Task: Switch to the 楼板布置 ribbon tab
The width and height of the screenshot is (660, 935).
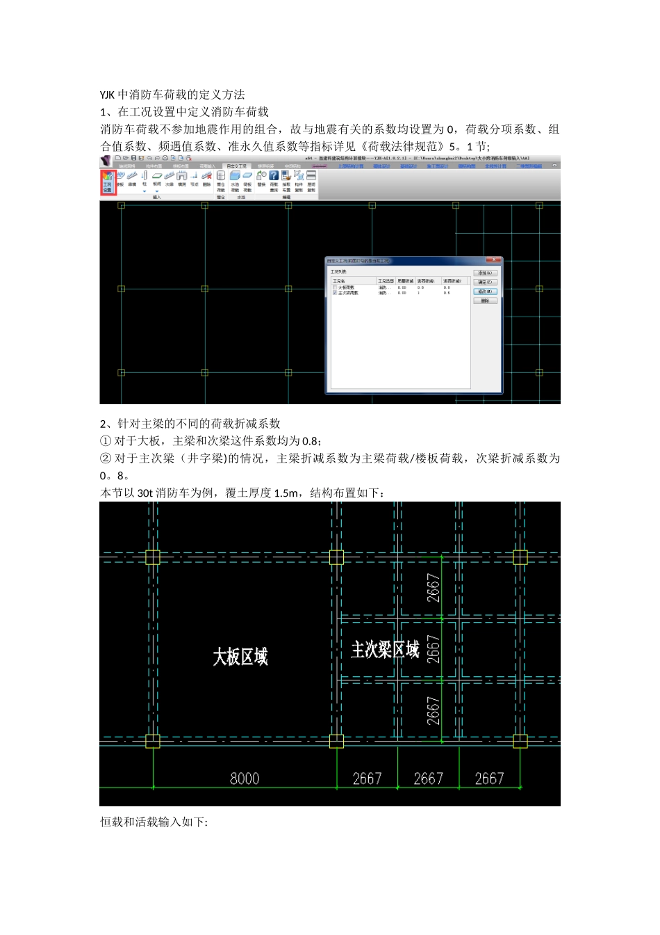Action: tap(181, 166)
